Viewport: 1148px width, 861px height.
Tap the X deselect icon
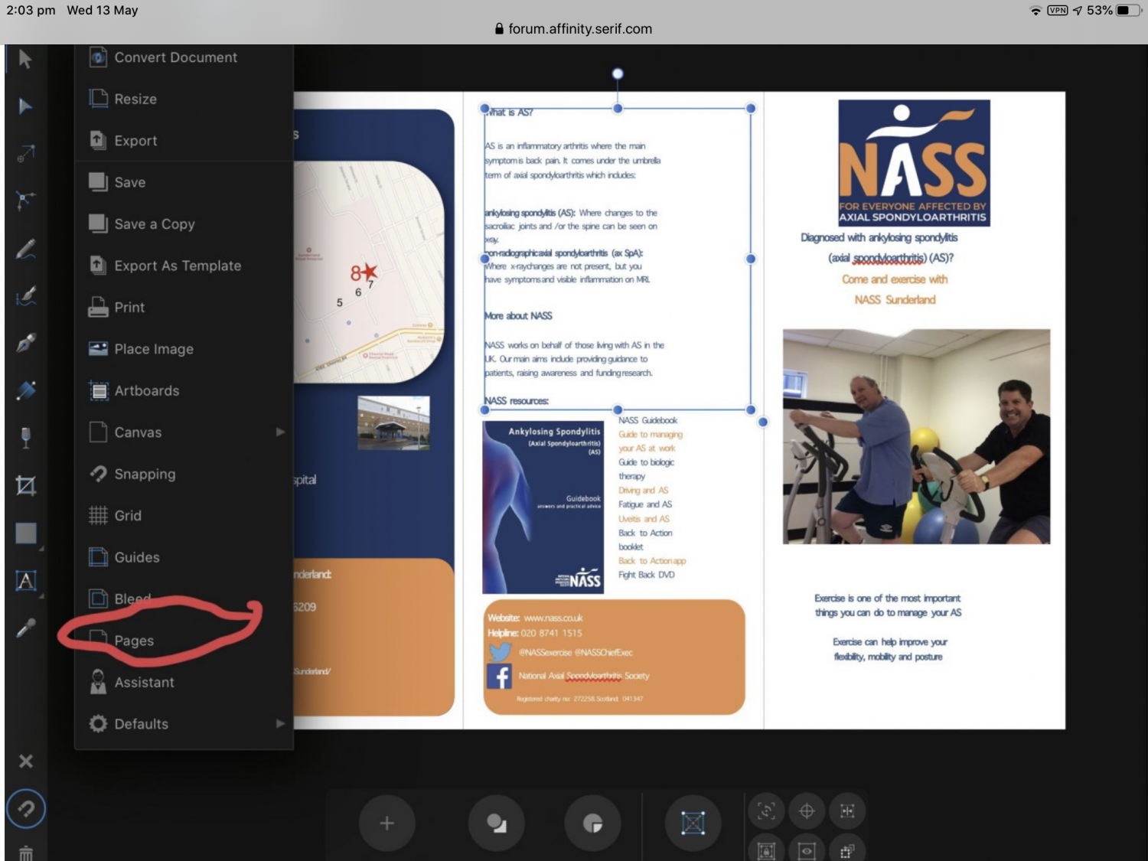point(25,761)
